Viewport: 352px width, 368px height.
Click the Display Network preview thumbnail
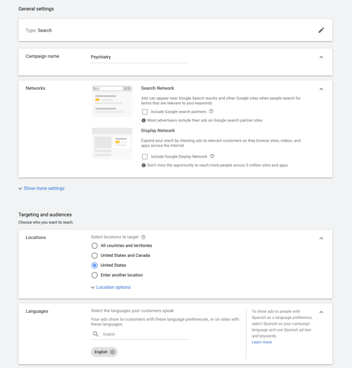click(x=112, y=143)
